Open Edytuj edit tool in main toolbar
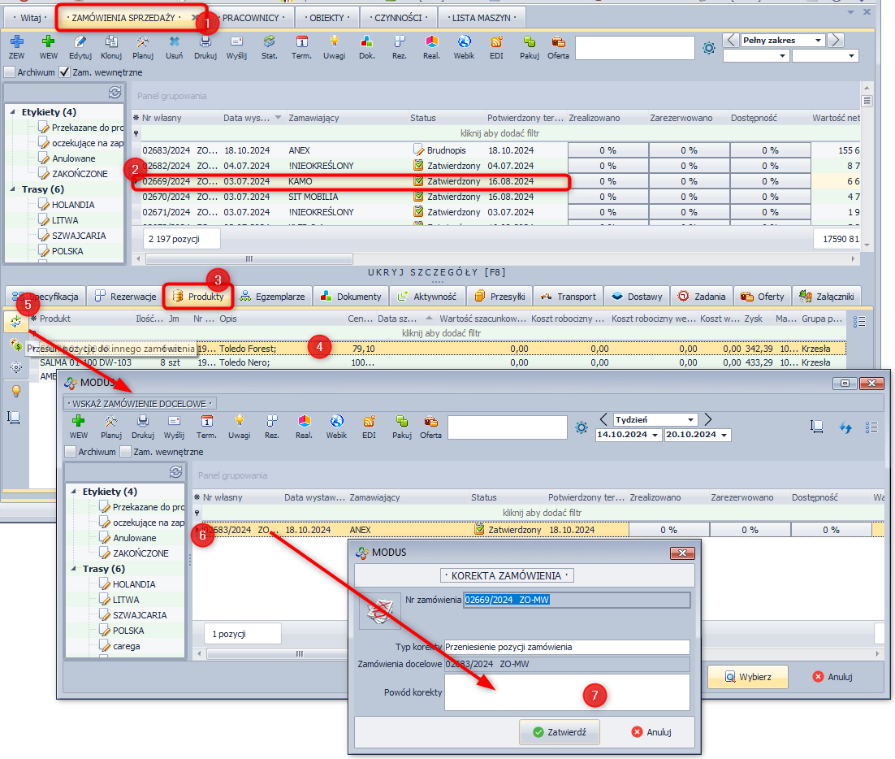895x759 pixels. click(80, 41)
